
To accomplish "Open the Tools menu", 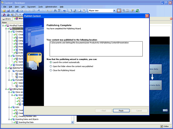I will [41, 7].
